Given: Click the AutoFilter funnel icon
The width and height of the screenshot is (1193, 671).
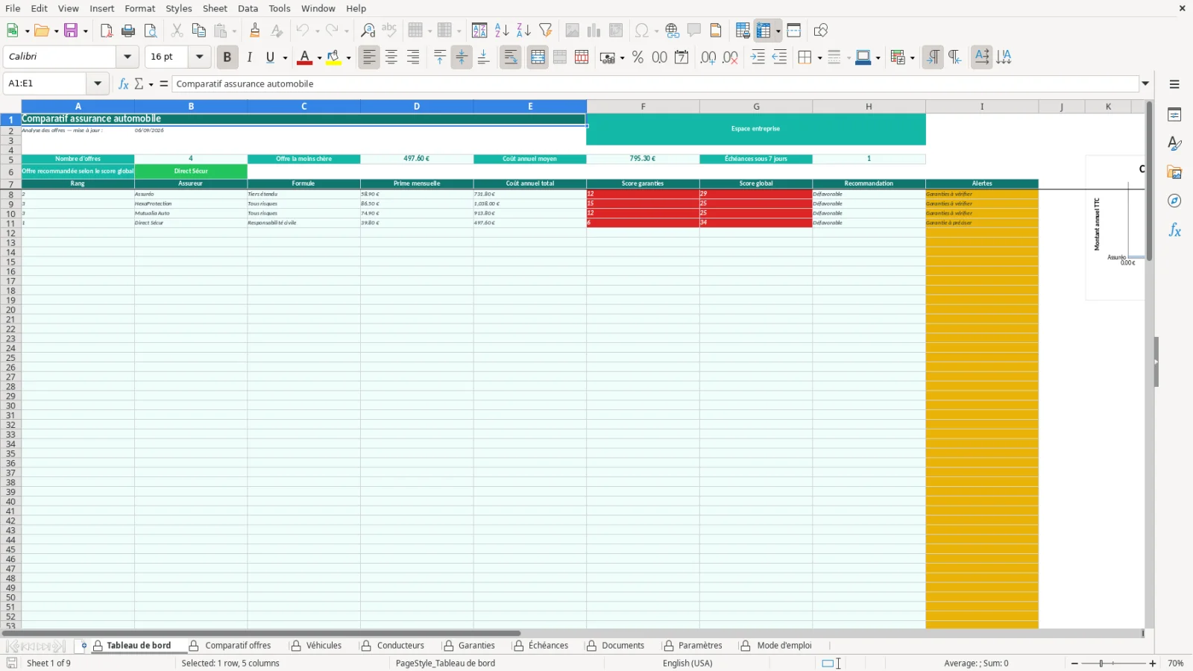Looking at the screenshot, I should pyautogui.click(x=546, y=31).
